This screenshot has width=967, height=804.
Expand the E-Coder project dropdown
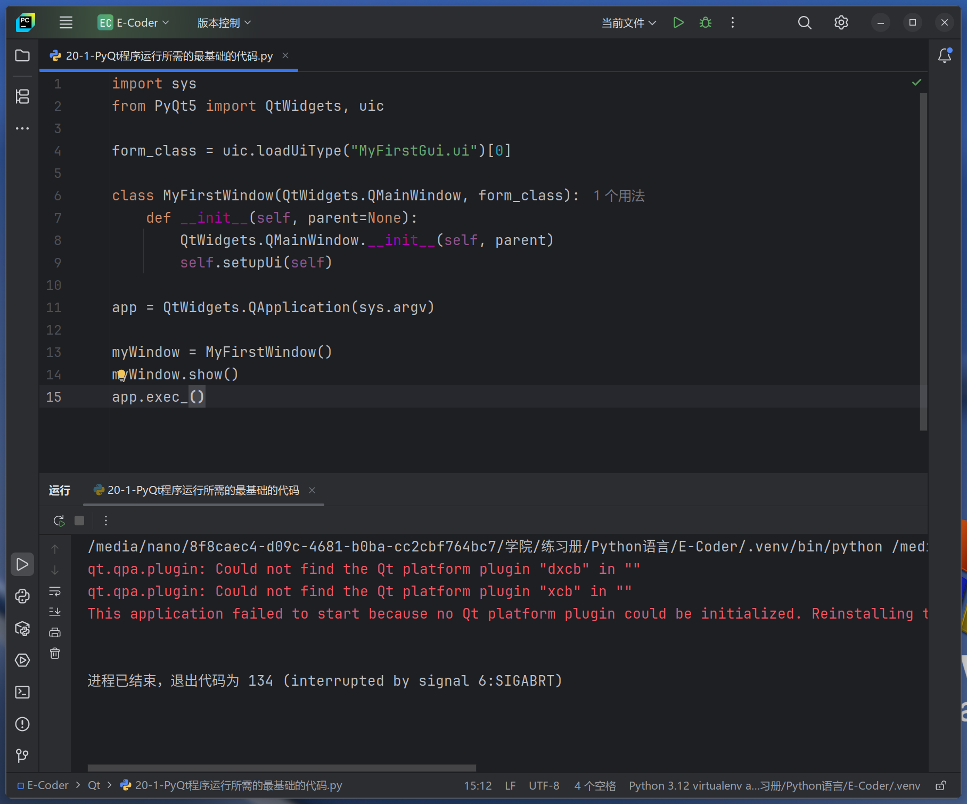pyautogui.click(x=134, y=22)
